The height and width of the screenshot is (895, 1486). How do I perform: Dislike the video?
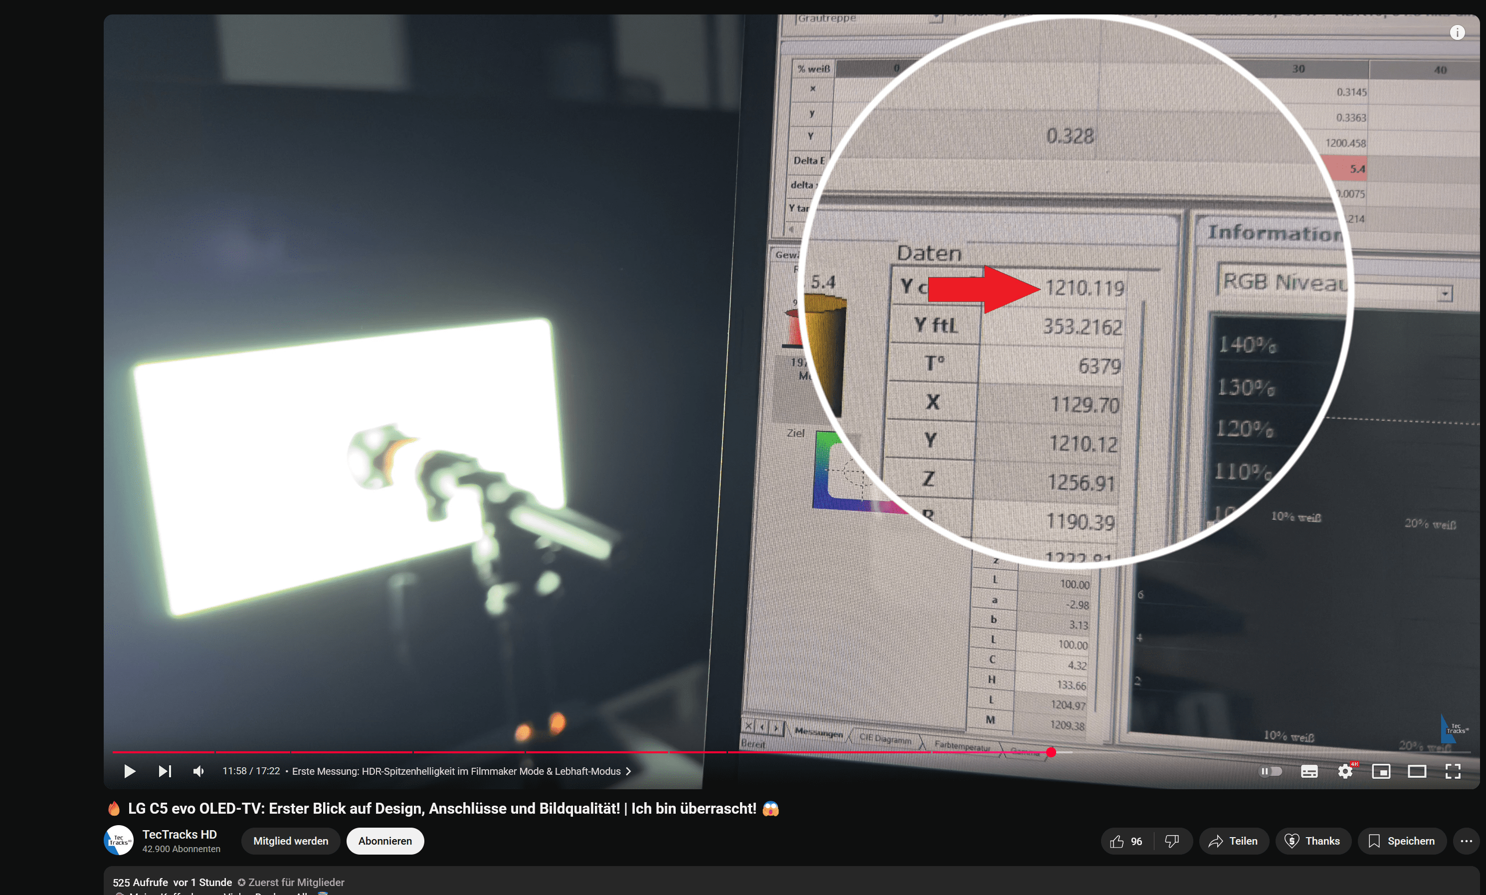click(1172, 841)
